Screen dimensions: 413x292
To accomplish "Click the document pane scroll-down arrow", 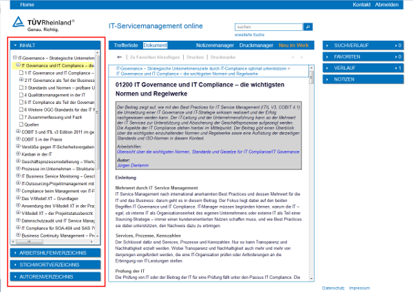I will point(311,278).
